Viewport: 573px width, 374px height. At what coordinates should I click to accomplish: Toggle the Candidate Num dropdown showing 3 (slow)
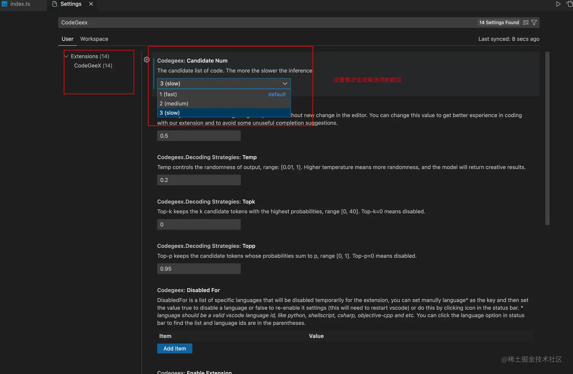tap(224, 83)
